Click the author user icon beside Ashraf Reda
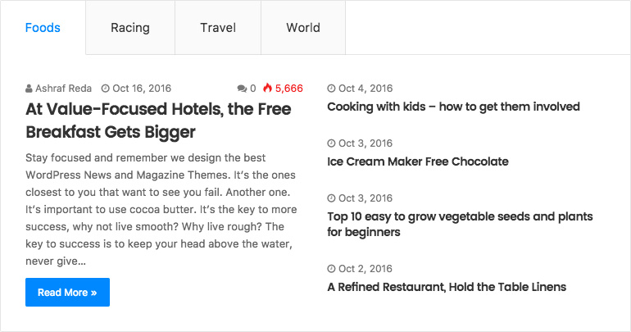This screenshot has width=631, height=332. point(29,89)
